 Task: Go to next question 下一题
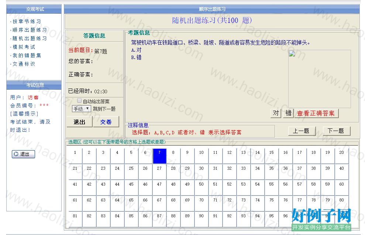336,131
